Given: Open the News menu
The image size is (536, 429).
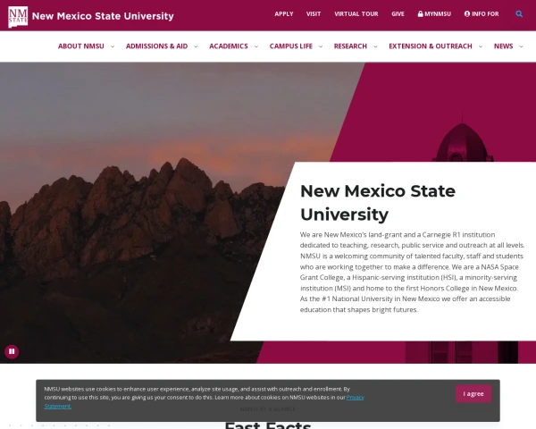Looking at the screenshot, I should pyautogui.click(x=503, y=46).
